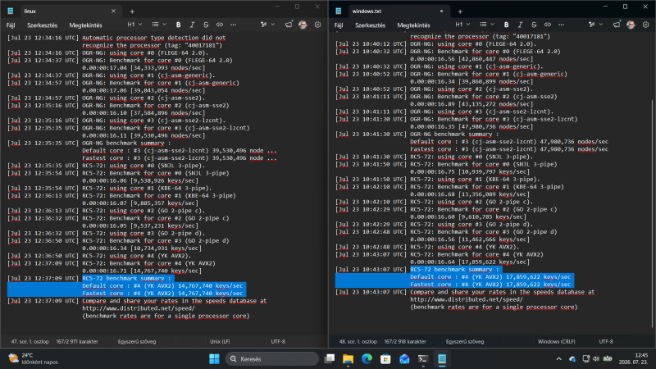Add a new tab in the linux window

132,11
